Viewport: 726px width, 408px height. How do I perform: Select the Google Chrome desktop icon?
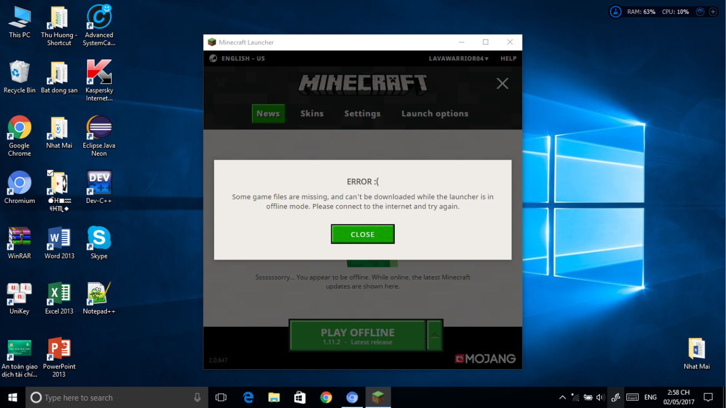pos(19,136)
